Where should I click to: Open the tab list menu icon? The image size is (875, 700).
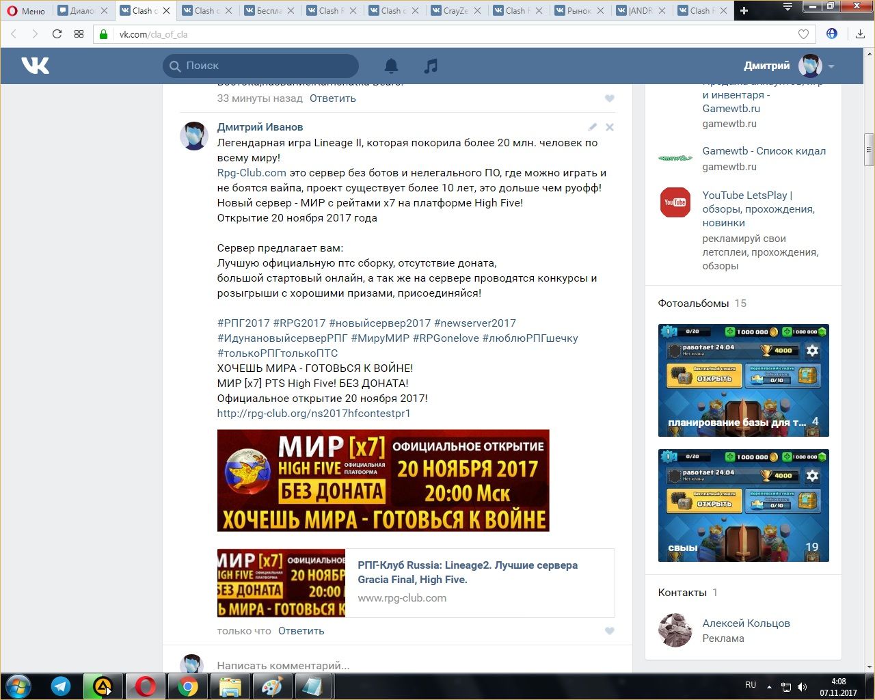point(787,7)
